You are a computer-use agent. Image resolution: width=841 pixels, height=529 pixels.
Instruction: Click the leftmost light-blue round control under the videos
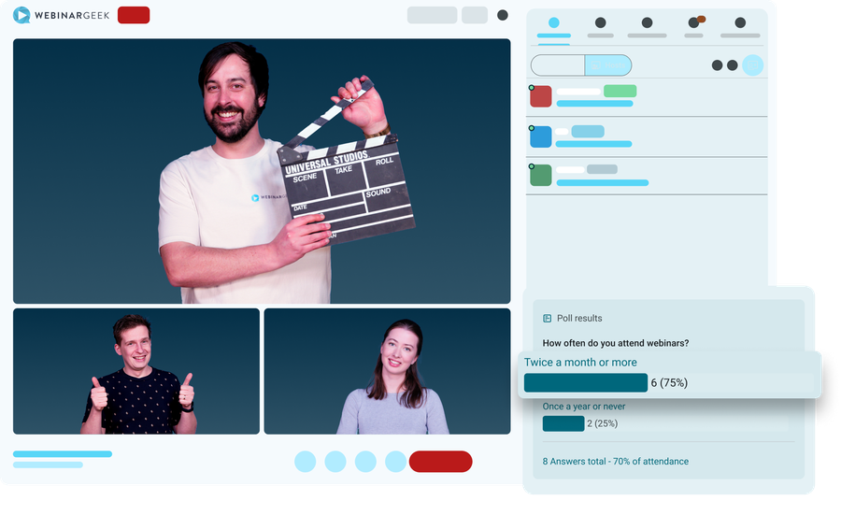pyautogui.click(x=306, y=462)
